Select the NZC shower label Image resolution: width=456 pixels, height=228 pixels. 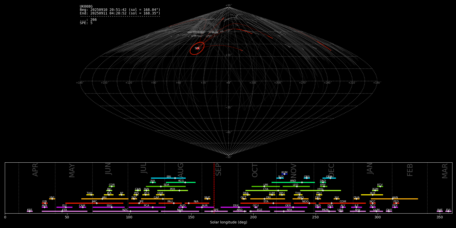click(125, 210)
